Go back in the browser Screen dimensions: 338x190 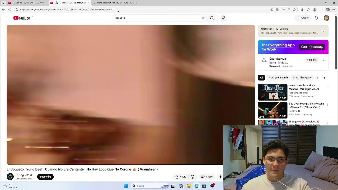point(3,9)
